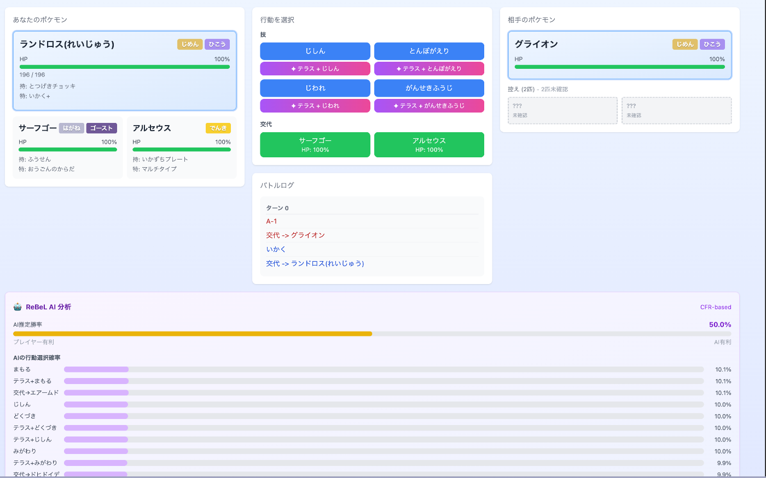The height and width of the screenshot is (478, 766).
Task: Click 控え (2匹) bench label
Action: [521, 89]
